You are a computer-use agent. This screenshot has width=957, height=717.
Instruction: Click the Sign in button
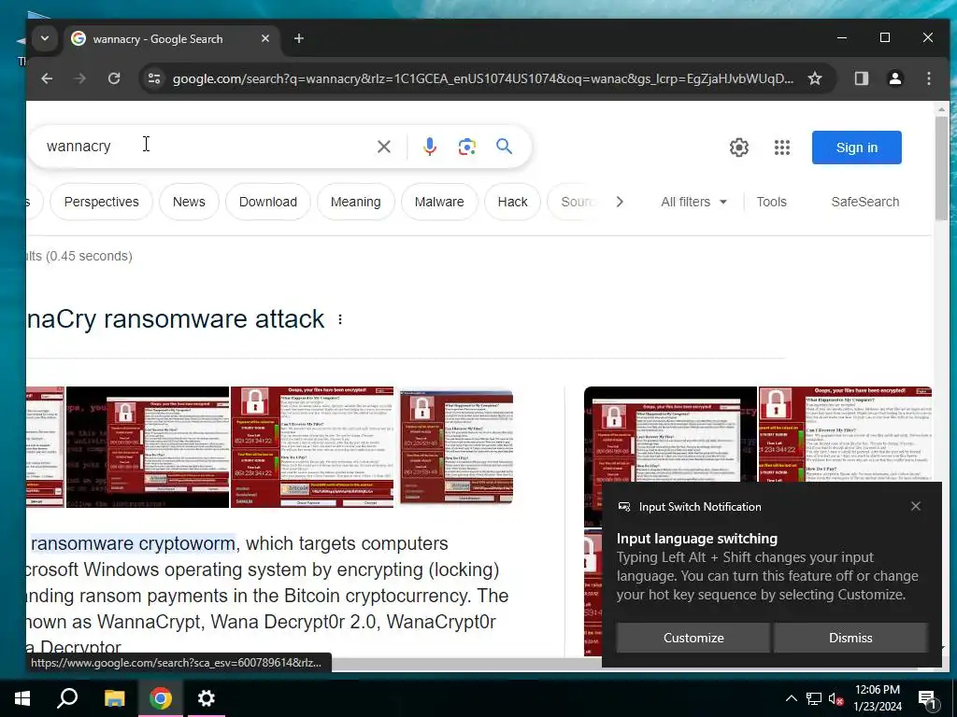click(856, 148)
